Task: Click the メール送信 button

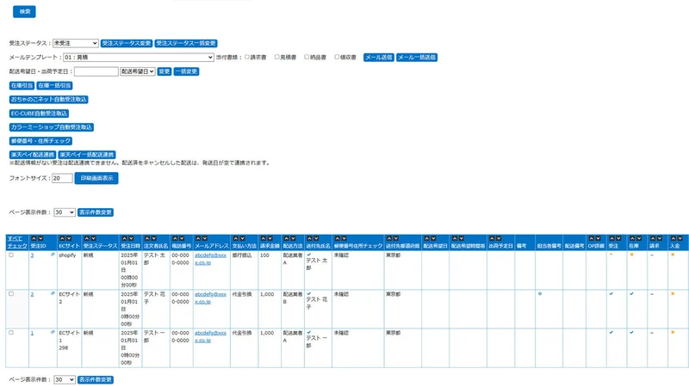Action: pyautogui.click(x=378, y=57)
